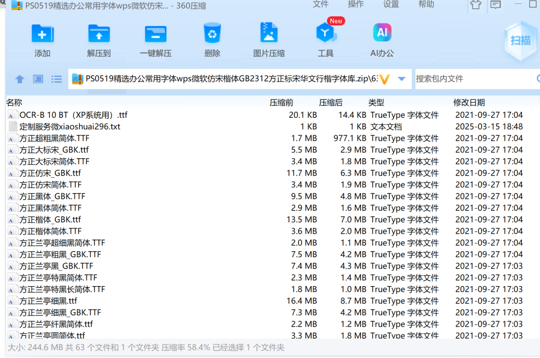Open the 工具 tools icon with New badge
Viewport: 540px width, 358px height.
click(325, 32)
